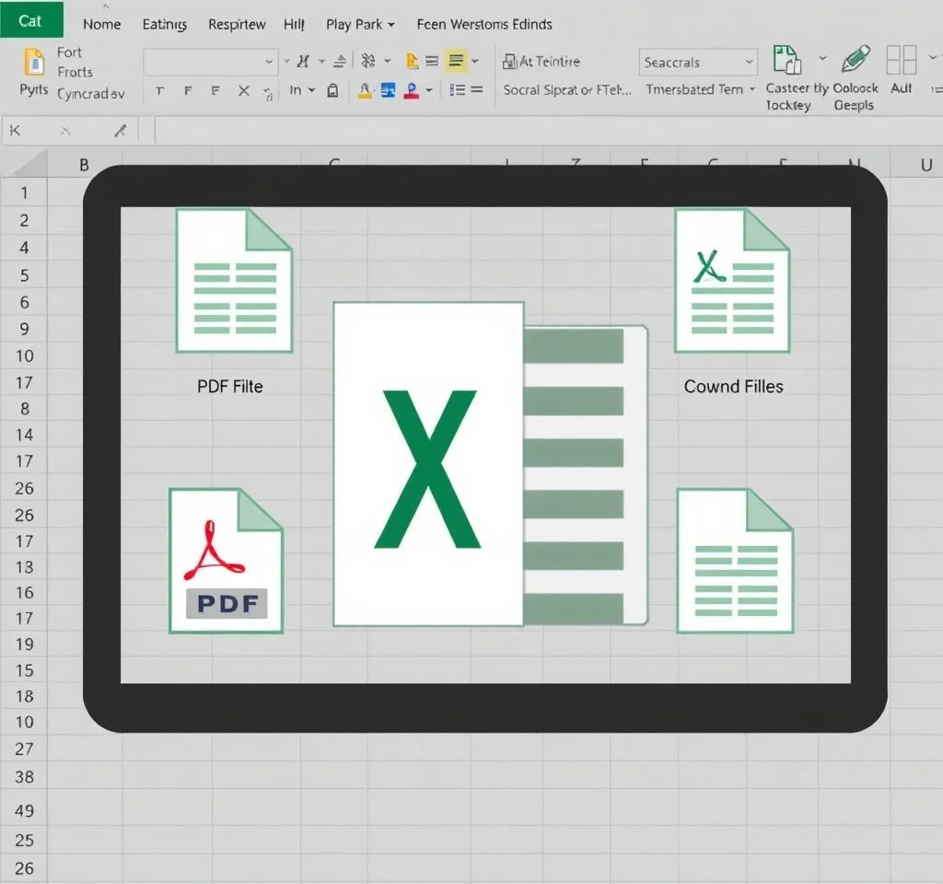943x884 pixels.
Task: Click the blue fill color ribbon icon
Action: 388,90
